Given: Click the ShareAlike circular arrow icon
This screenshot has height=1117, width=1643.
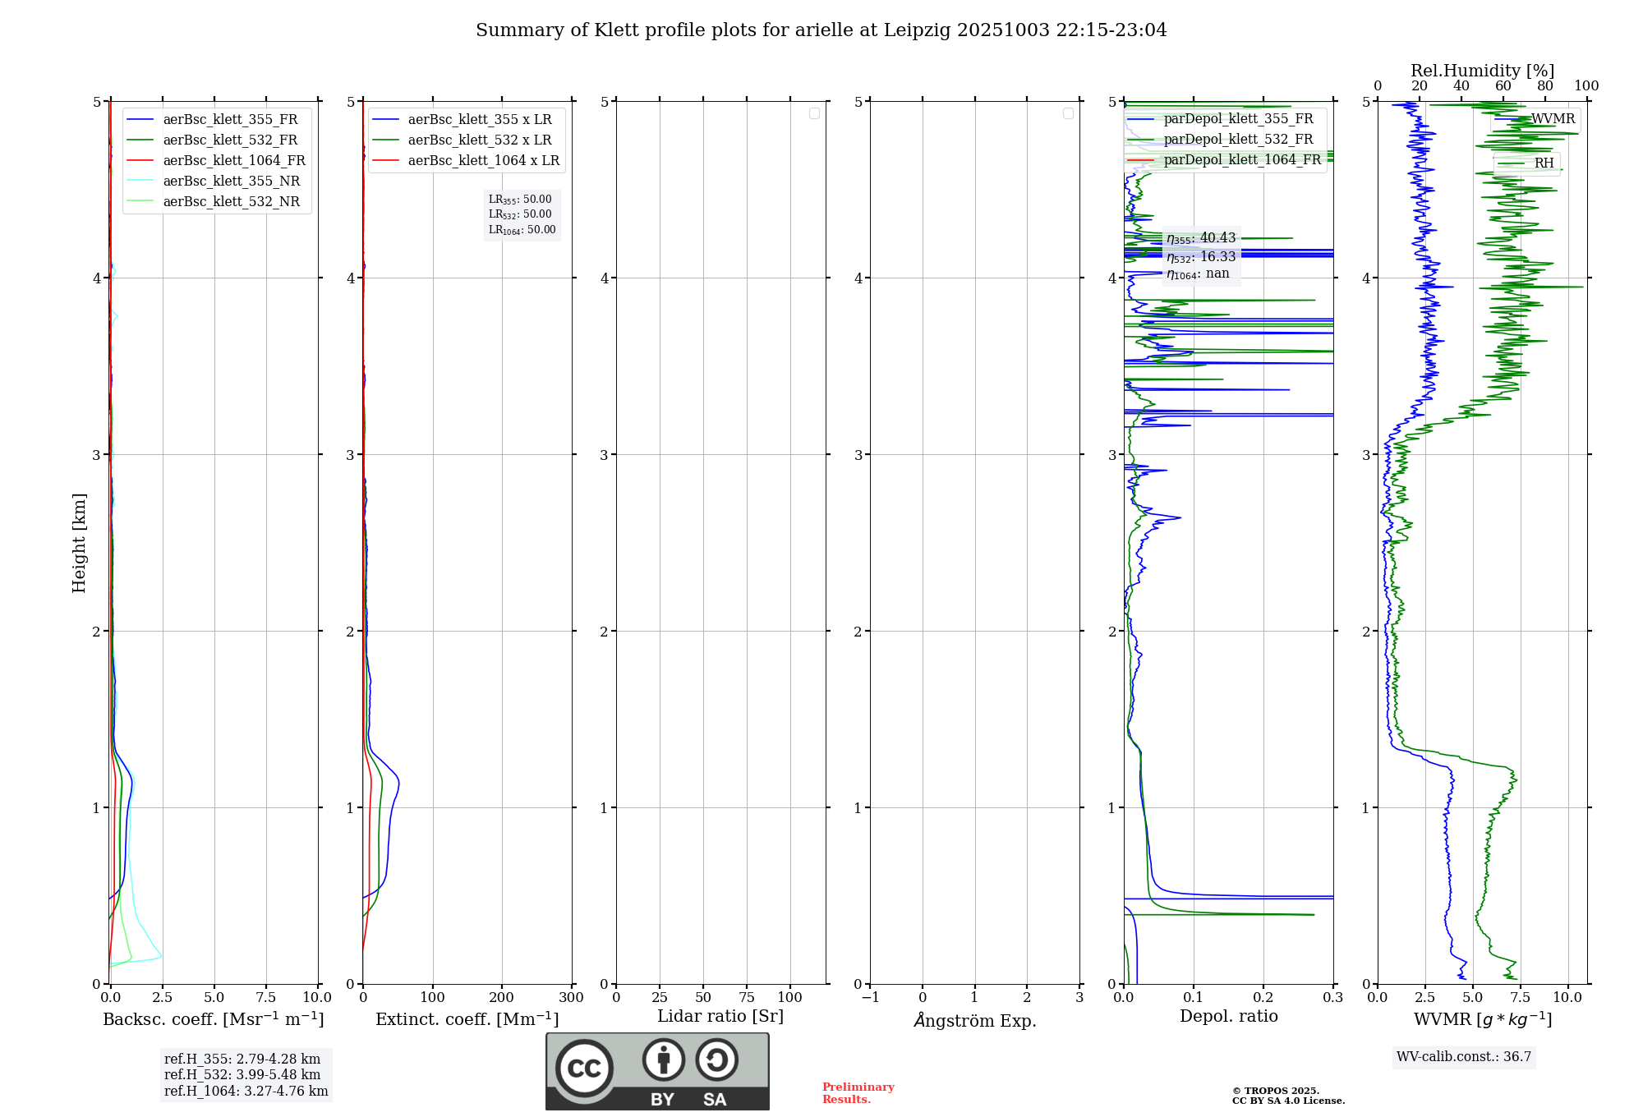Looking at the screenshot, I should pyautogui.click(x=716, y=1060).
